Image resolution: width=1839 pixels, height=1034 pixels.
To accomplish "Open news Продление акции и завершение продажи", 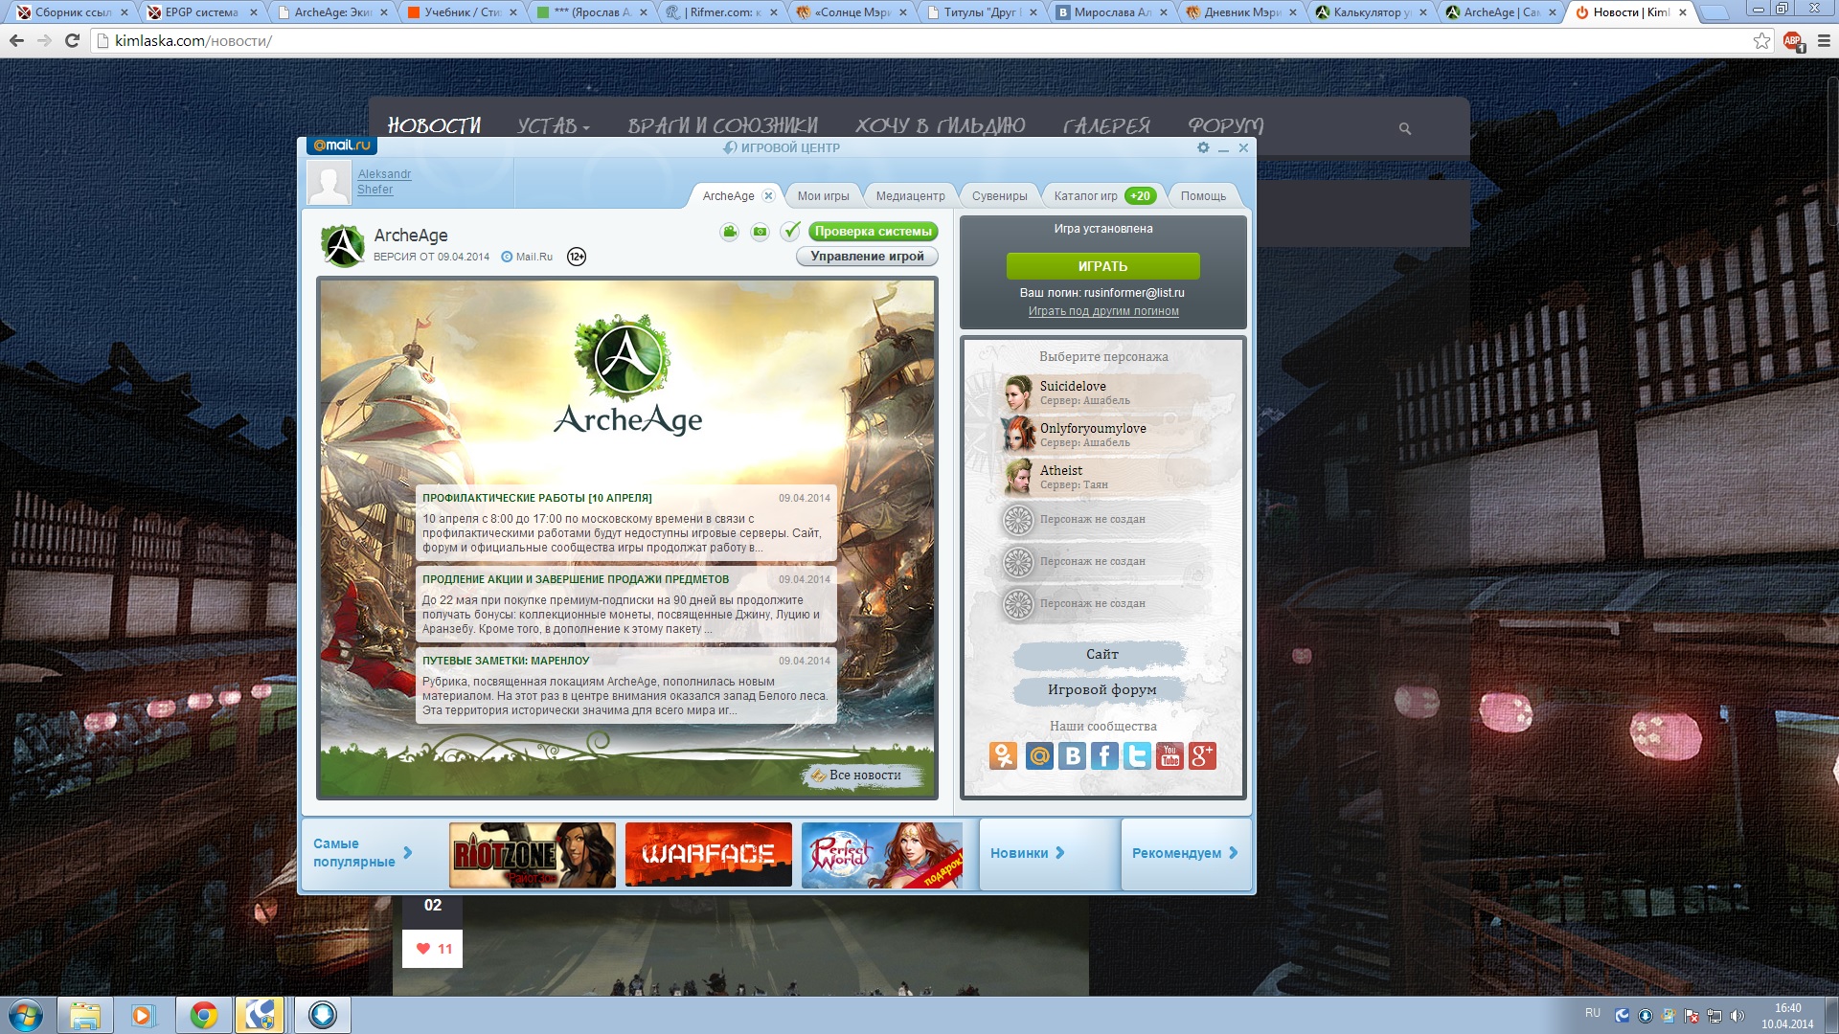I will click(x=626, y=604).
